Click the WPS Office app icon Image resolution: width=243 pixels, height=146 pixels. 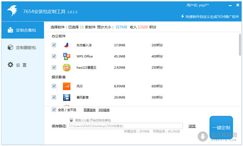tap(67, 56)
